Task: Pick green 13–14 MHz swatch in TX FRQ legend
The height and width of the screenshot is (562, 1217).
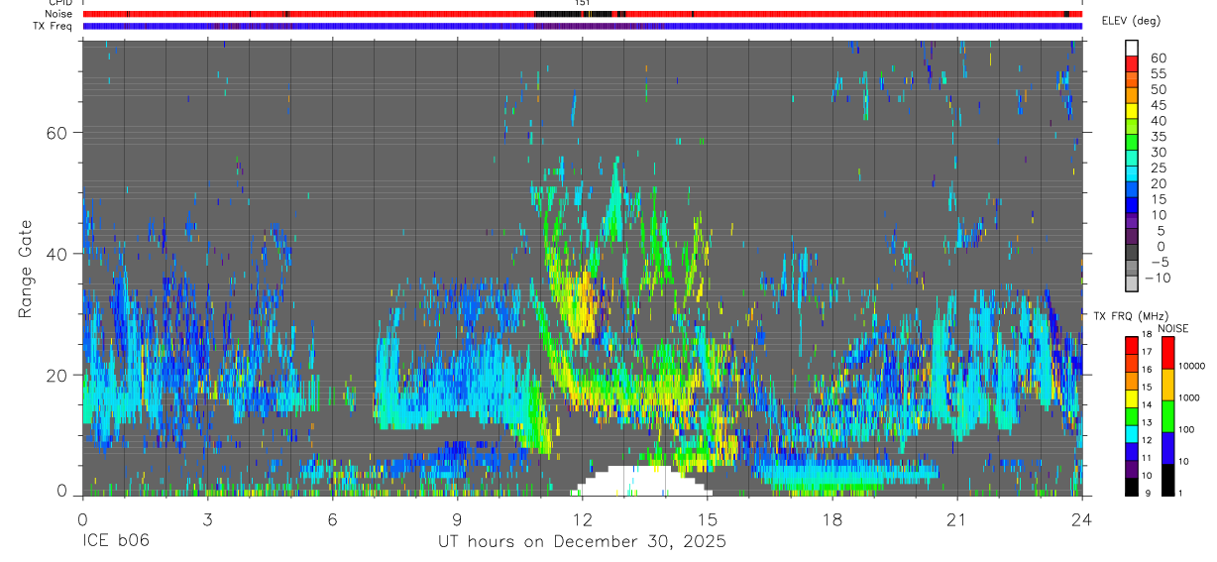Action: pyautogui.click(x=1131, y=415)
